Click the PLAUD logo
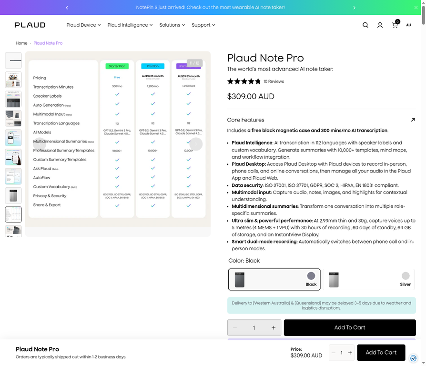This screenshot has height=366, width=426. point(30,25)
